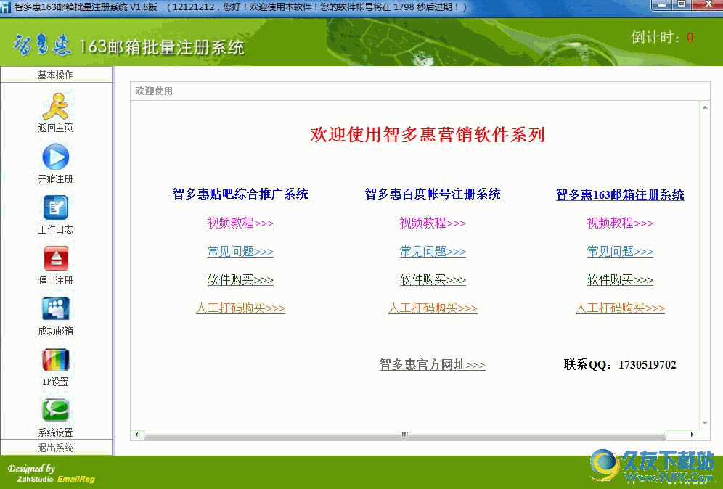Open 常见问题 under 百度帐号注册系统
The height and width of the screenshot is (489, 723).
(x=433, y=252)
